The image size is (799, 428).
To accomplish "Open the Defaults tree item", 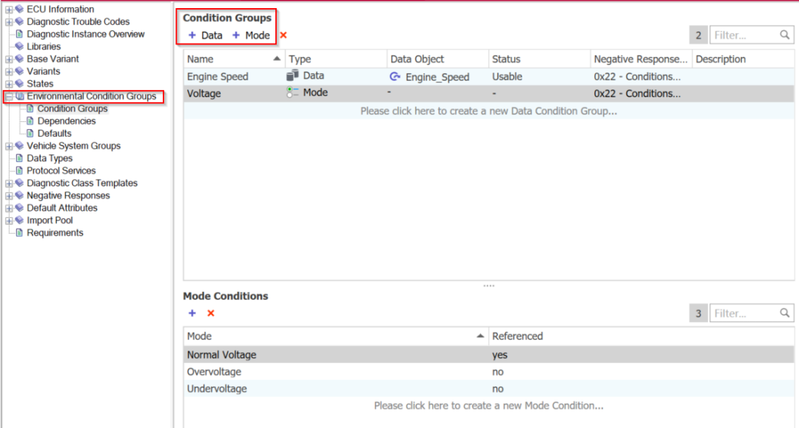I will coord(54,133).
